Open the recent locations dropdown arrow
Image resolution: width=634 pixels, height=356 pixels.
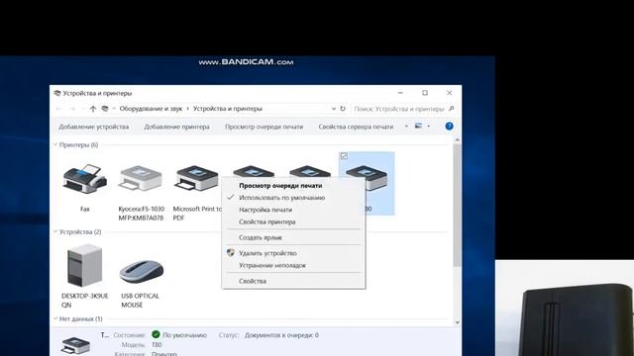[x=83, y=109]
